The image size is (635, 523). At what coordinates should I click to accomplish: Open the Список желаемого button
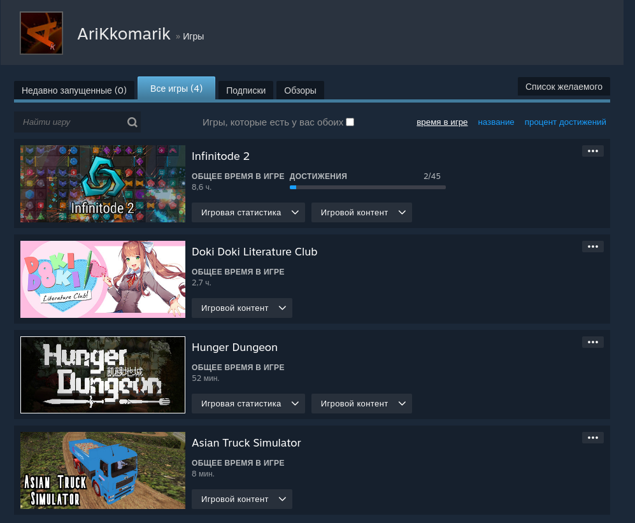tap(564, 87)
